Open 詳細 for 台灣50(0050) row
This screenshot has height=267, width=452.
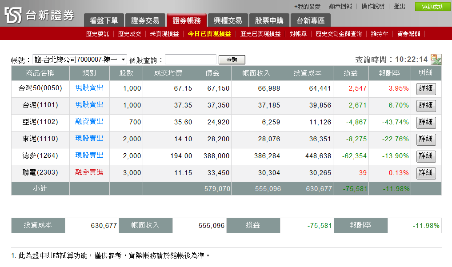click(x=426, y=89)
